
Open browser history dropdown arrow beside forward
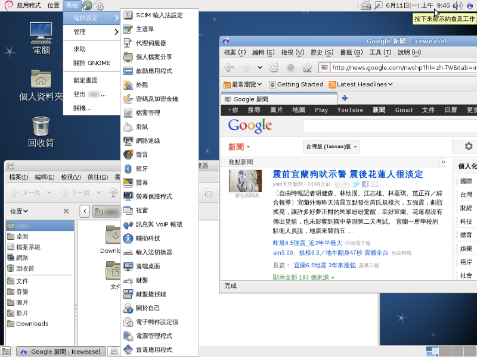(x=260, y=67)
